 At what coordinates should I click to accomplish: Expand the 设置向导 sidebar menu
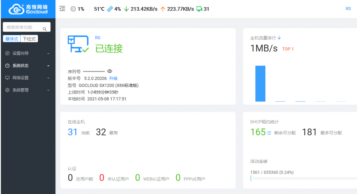[x=28, y=53]
